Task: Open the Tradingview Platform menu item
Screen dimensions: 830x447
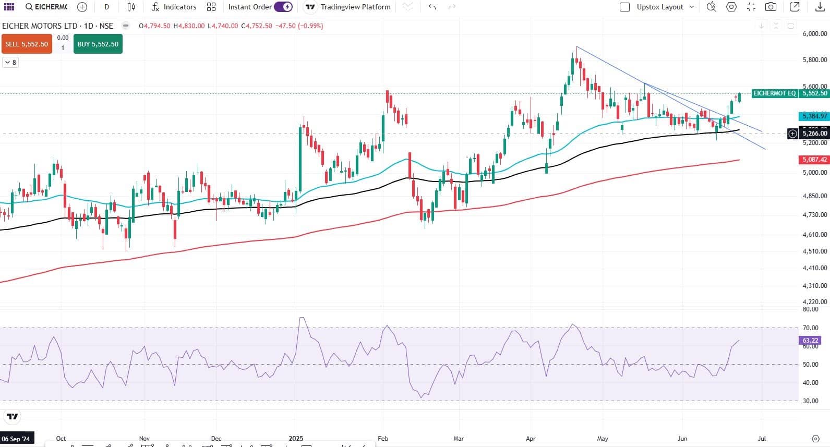Action: 348,7
